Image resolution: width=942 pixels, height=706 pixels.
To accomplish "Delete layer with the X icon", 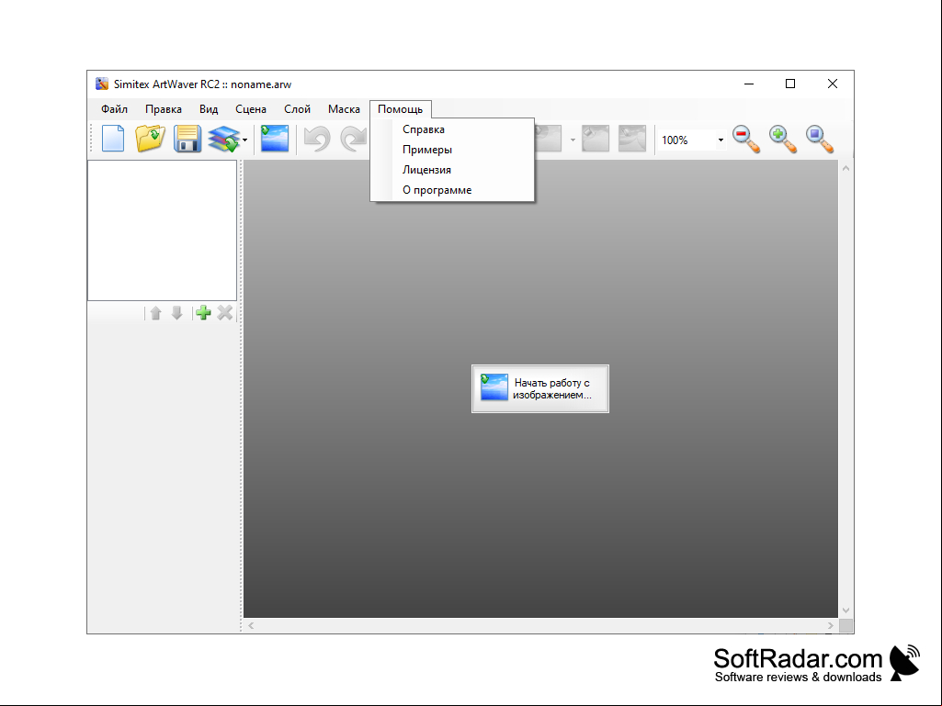I will [x=224, y=313].
